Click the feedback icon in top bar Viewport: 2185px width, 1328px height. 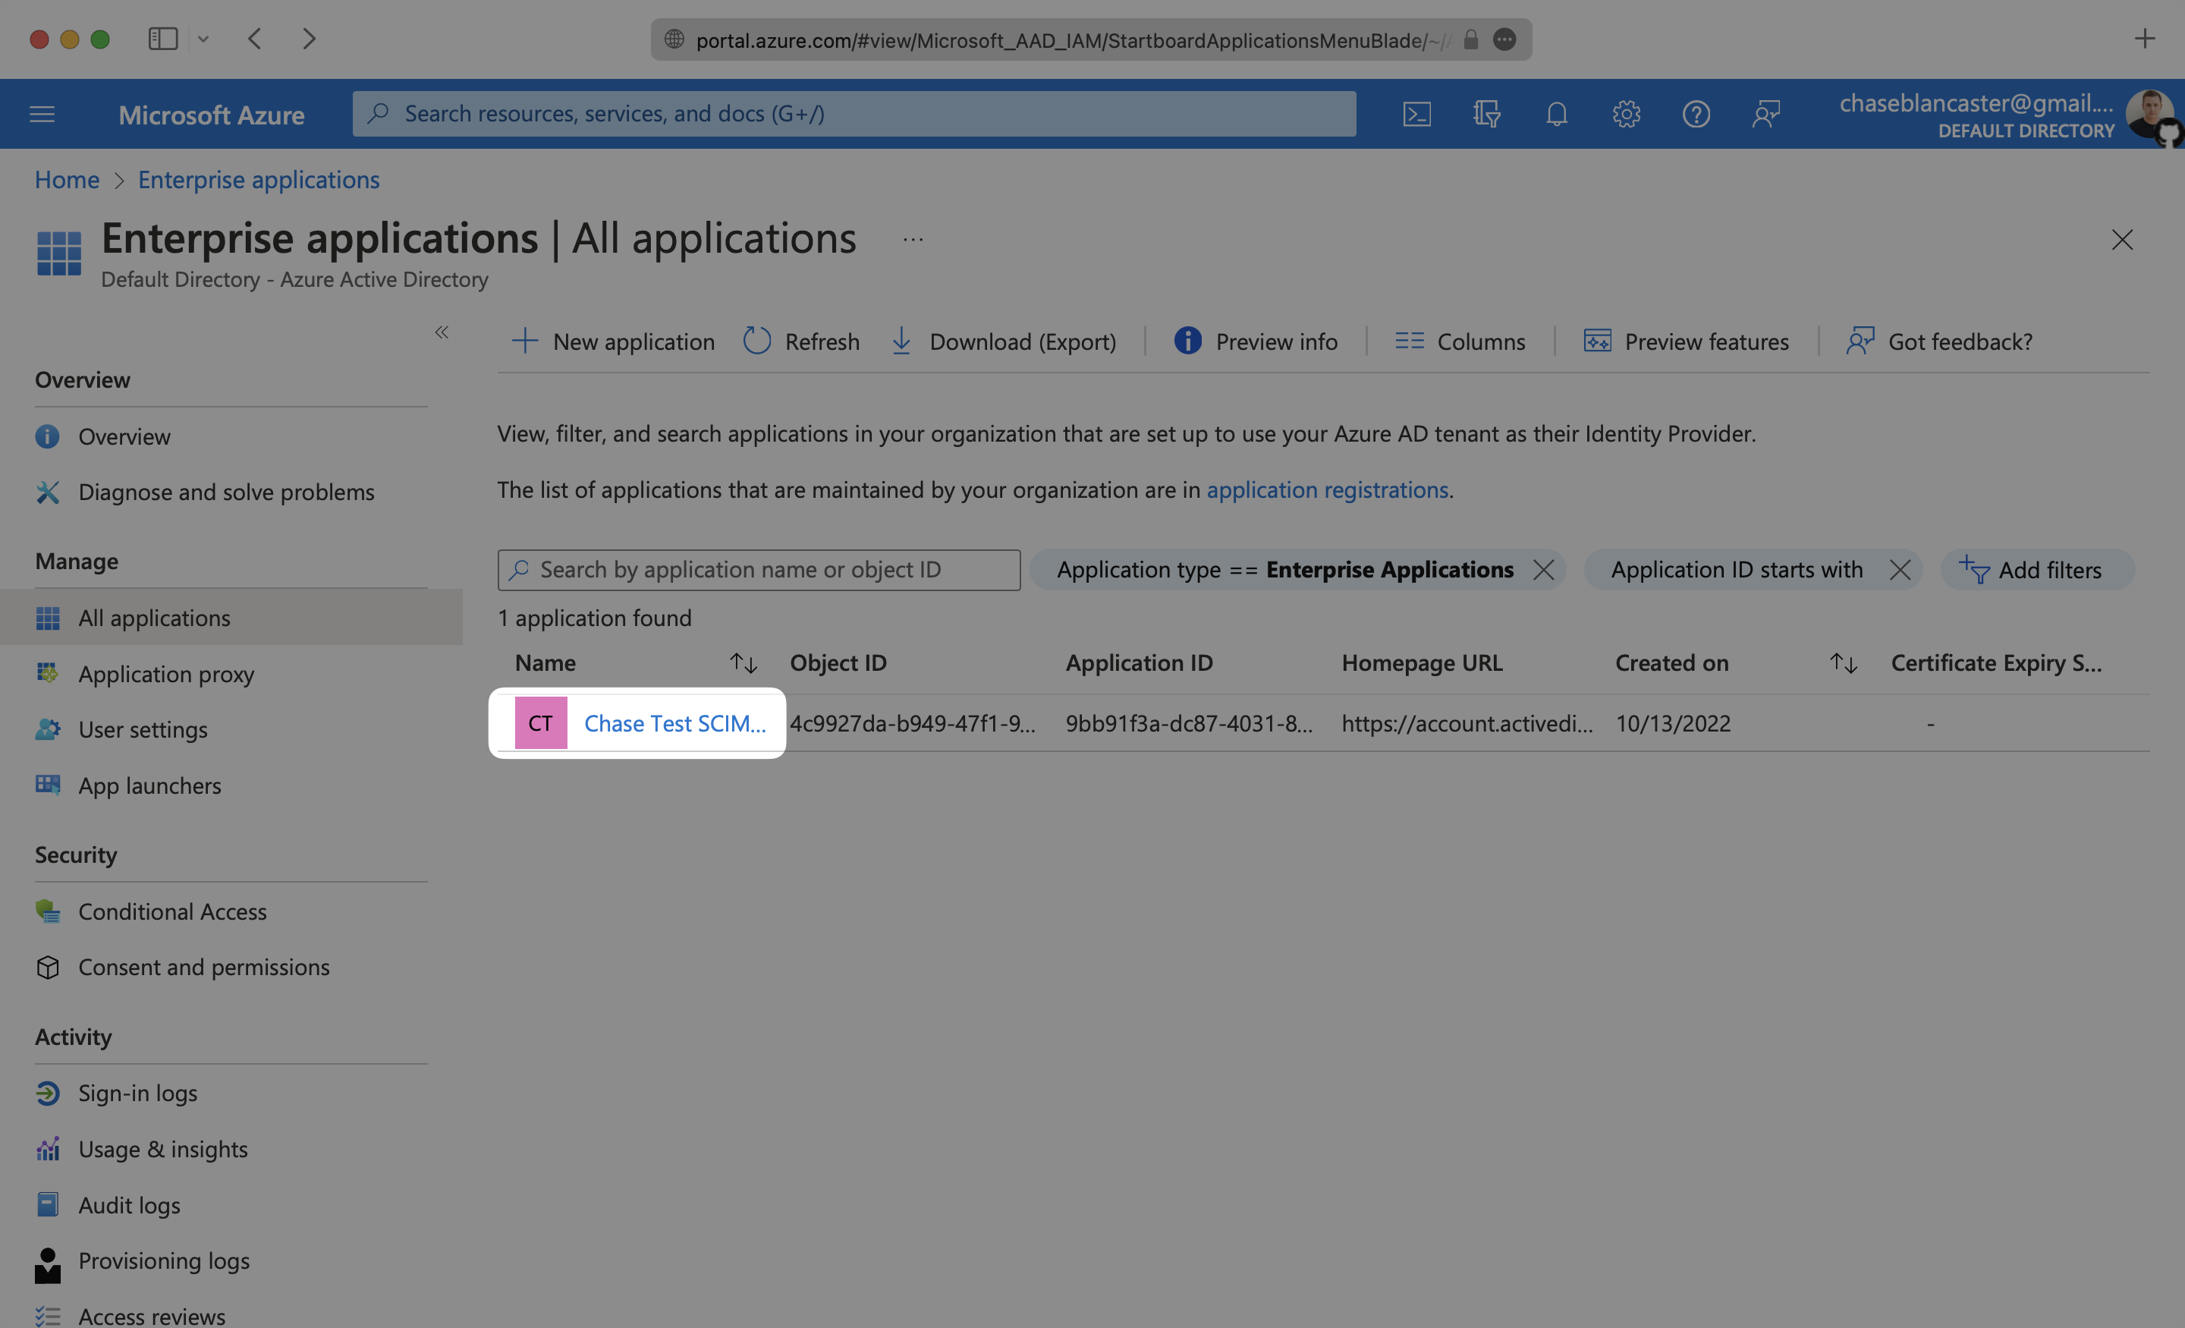1765,115
